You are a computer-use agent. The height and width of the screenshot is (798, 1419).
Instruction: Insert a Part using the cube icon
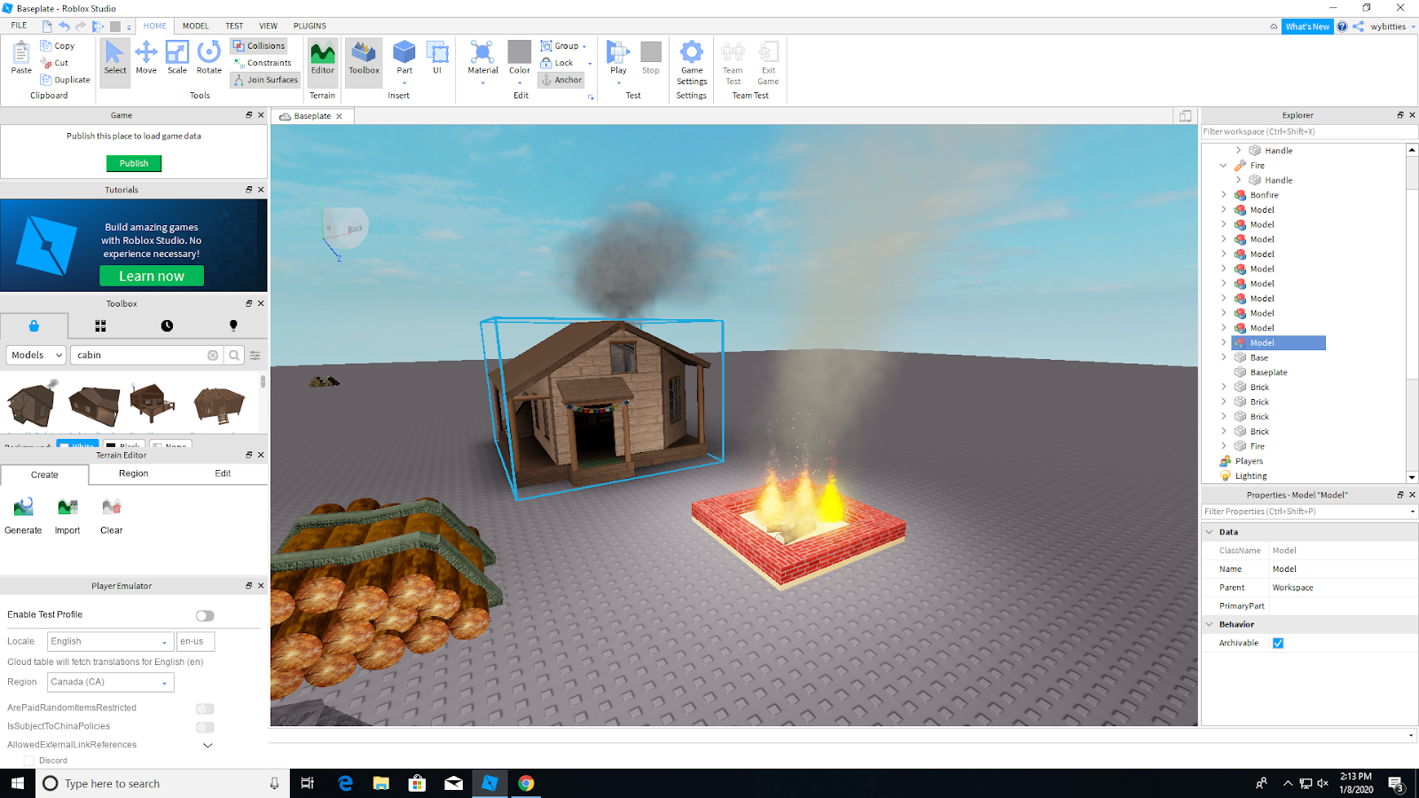click(x=404, y=51)
